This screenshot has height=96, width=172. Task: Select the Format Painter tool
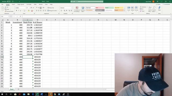point(9,11)
